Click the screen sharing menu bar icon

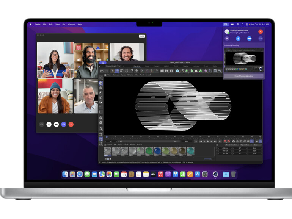pos(226,24)
